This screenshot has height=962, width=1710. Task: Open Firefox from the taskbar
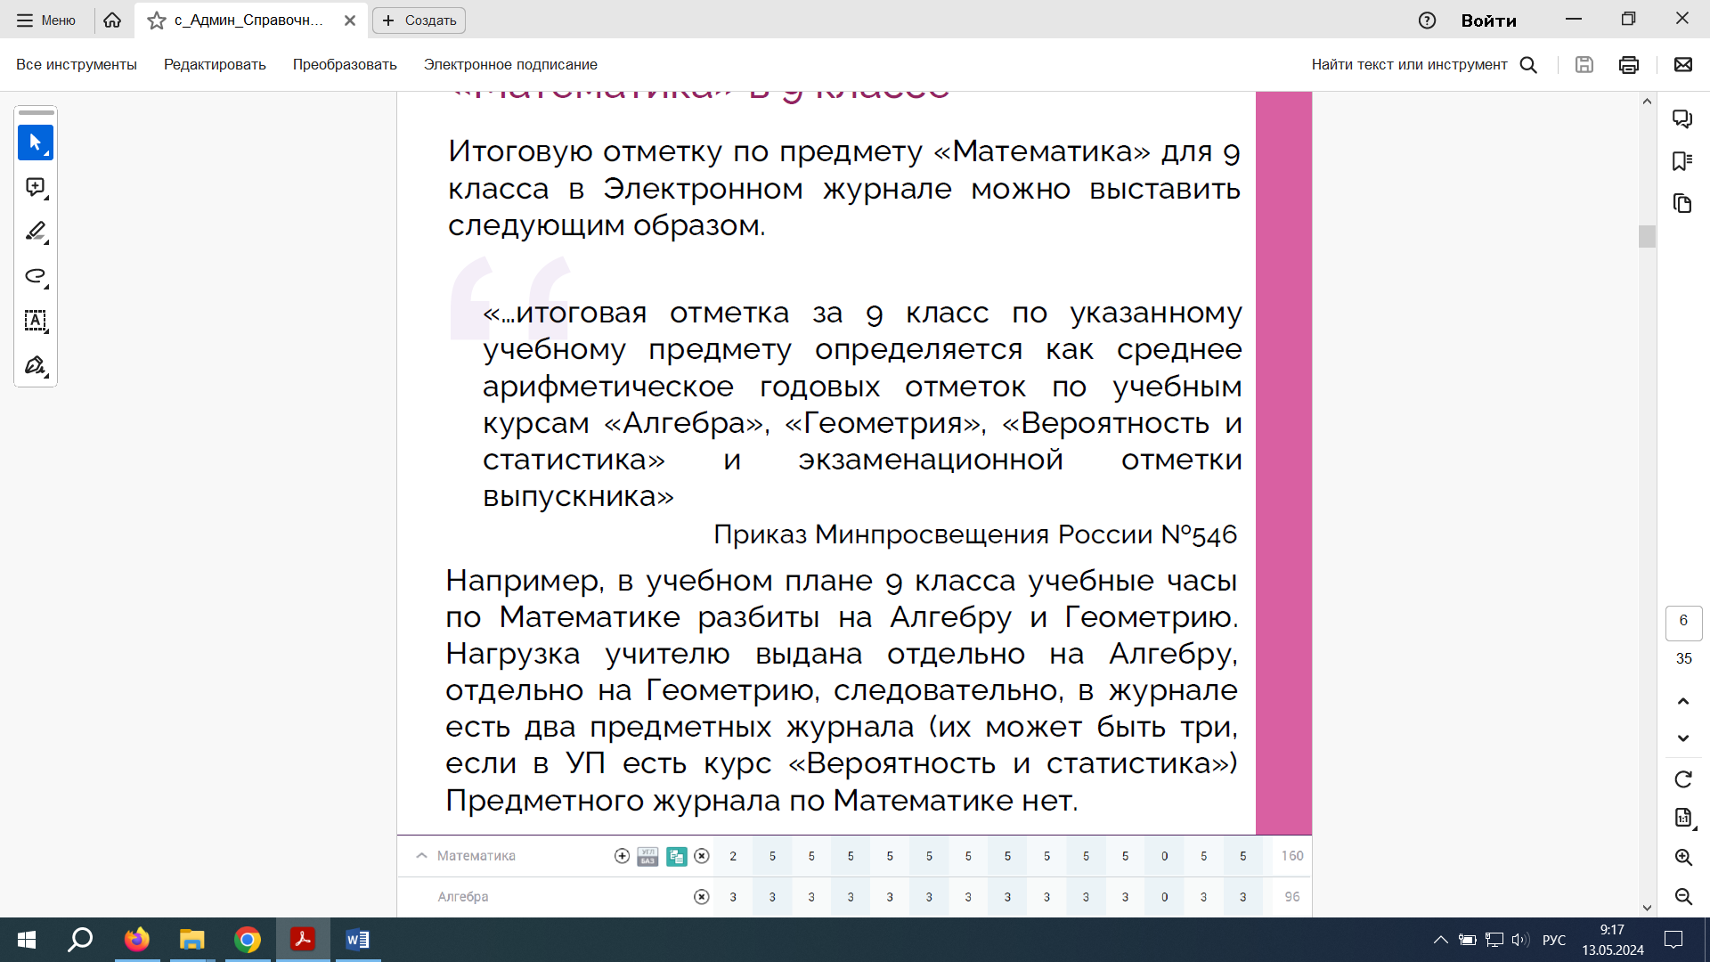(137, 940)
